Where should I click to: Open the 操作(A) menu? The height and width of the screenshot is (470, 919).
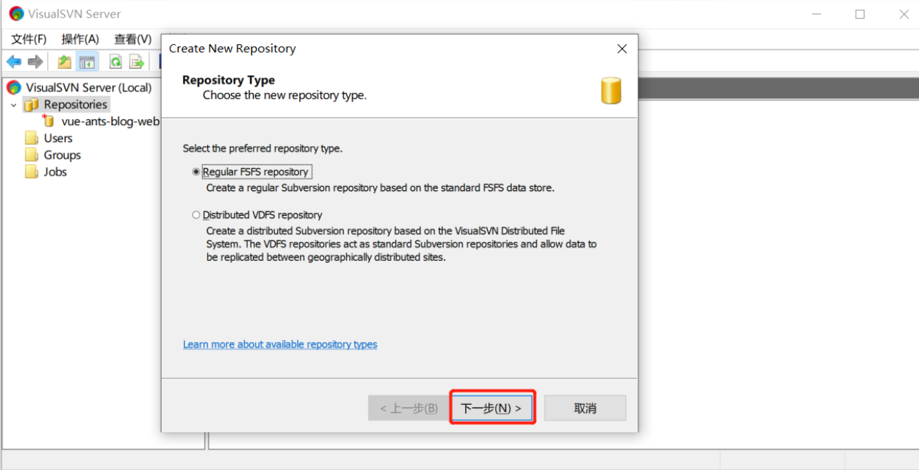point(80,39)
